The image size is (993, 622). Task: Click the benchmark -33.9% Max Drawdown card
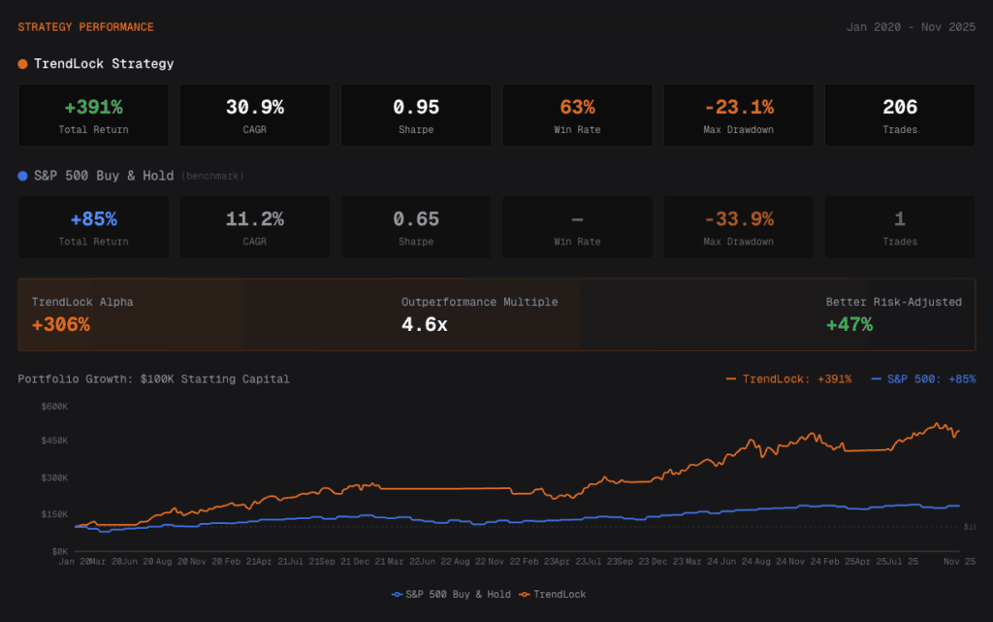(738, 227)
